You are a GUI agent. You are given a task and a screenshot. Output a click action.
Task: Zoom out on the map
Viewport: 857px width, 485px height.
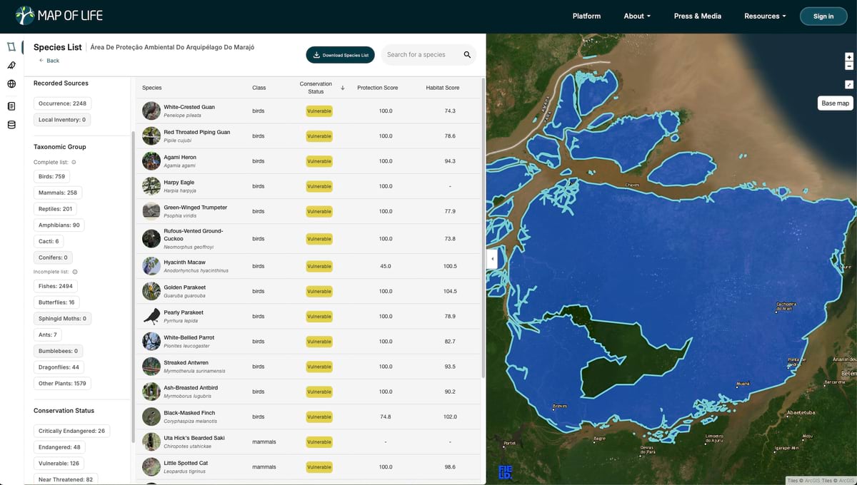(849, 66)
